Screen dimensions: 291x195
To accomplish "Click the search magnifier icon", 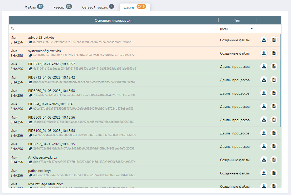I will tap(12, 29).
